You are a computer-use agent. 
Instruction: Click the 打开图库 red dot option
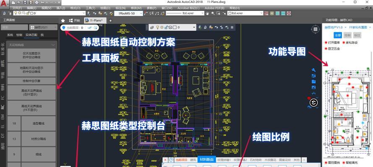pyautogui.click(x=333, y=43)
